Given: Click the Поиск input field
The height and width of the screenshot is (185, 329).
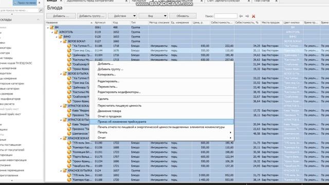Looking at the screenshot, I should click(226, 16).
